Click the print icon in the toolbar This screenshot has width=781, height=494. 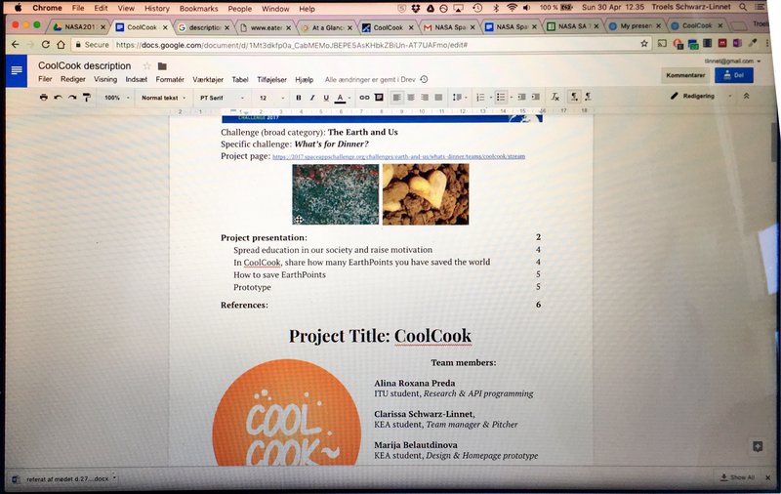click(43, 98)
